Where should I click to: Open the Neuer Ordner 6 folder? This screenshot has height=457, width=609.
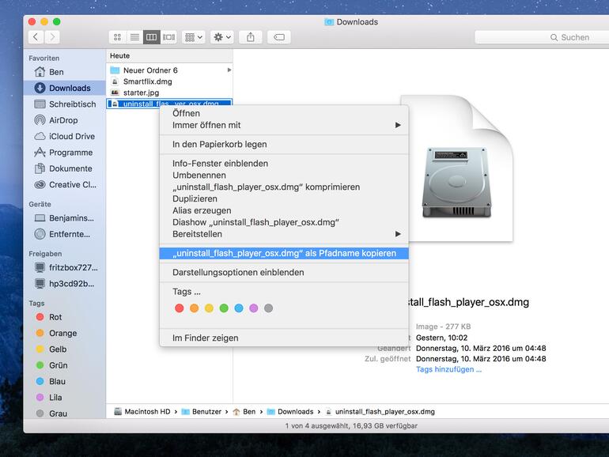pyautogui.click(x=150, y=70)
